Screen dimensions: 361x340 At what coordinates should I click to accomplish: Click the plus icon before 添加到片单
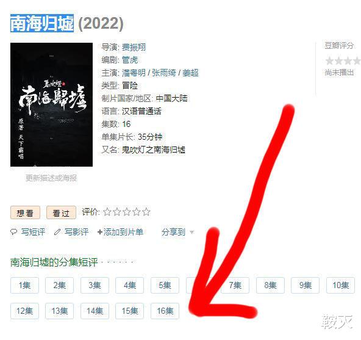coord(99,232)
